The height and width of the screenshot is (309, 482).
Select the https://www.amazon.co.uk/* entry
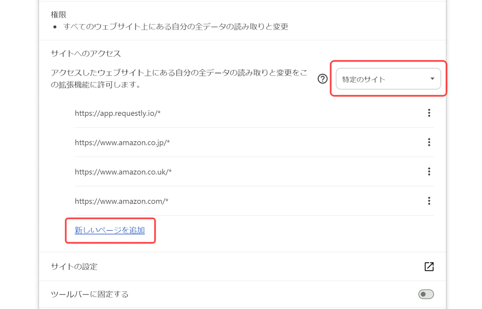(123, 172)
